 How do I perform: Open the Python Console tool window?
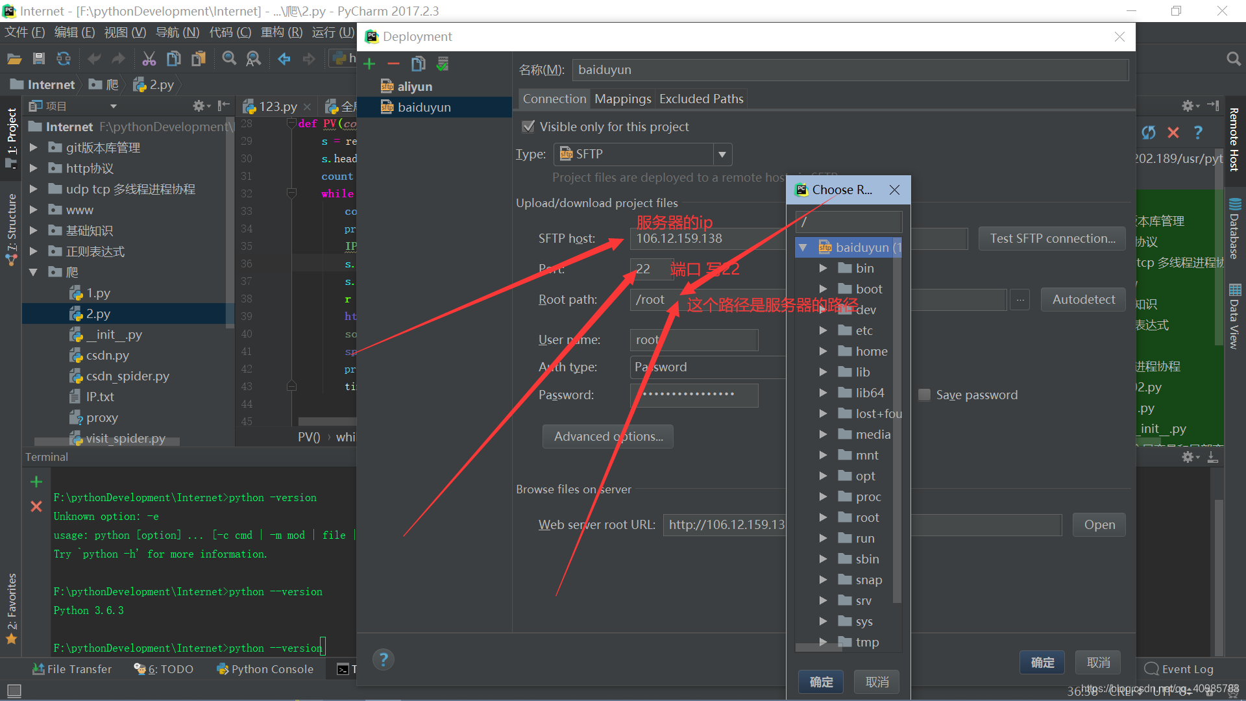coord(265,669)
